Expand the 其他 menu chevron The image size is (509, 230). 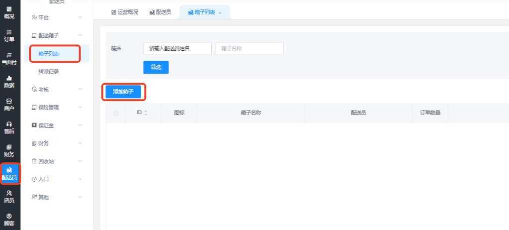[80, 197]
